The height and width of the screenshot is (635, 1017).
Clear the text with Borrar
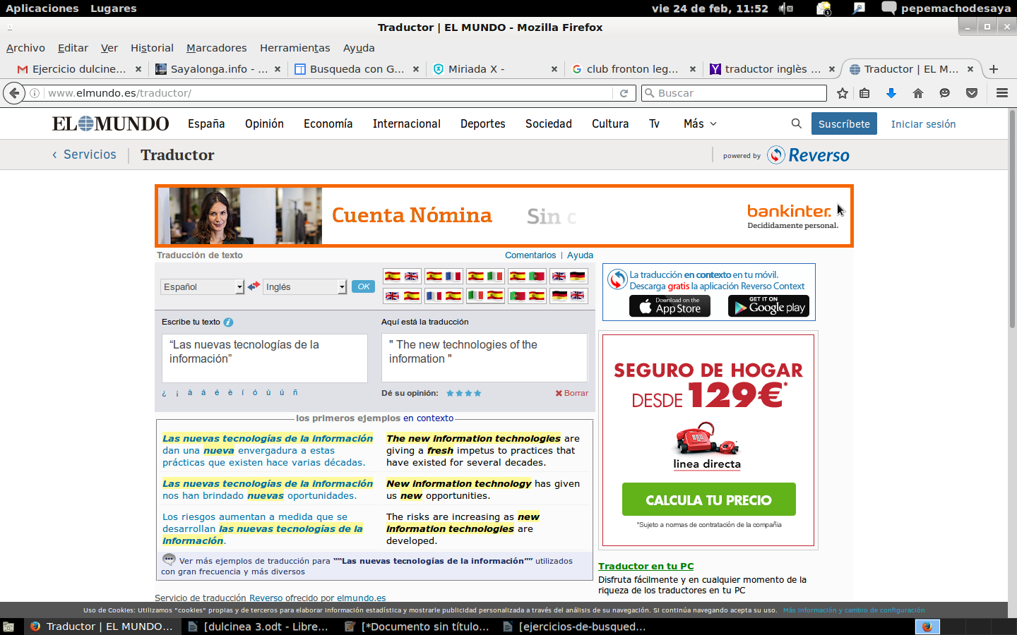pos(571,393)
